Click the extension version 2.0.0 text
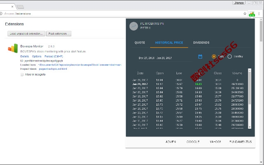 tap(51, 46)
